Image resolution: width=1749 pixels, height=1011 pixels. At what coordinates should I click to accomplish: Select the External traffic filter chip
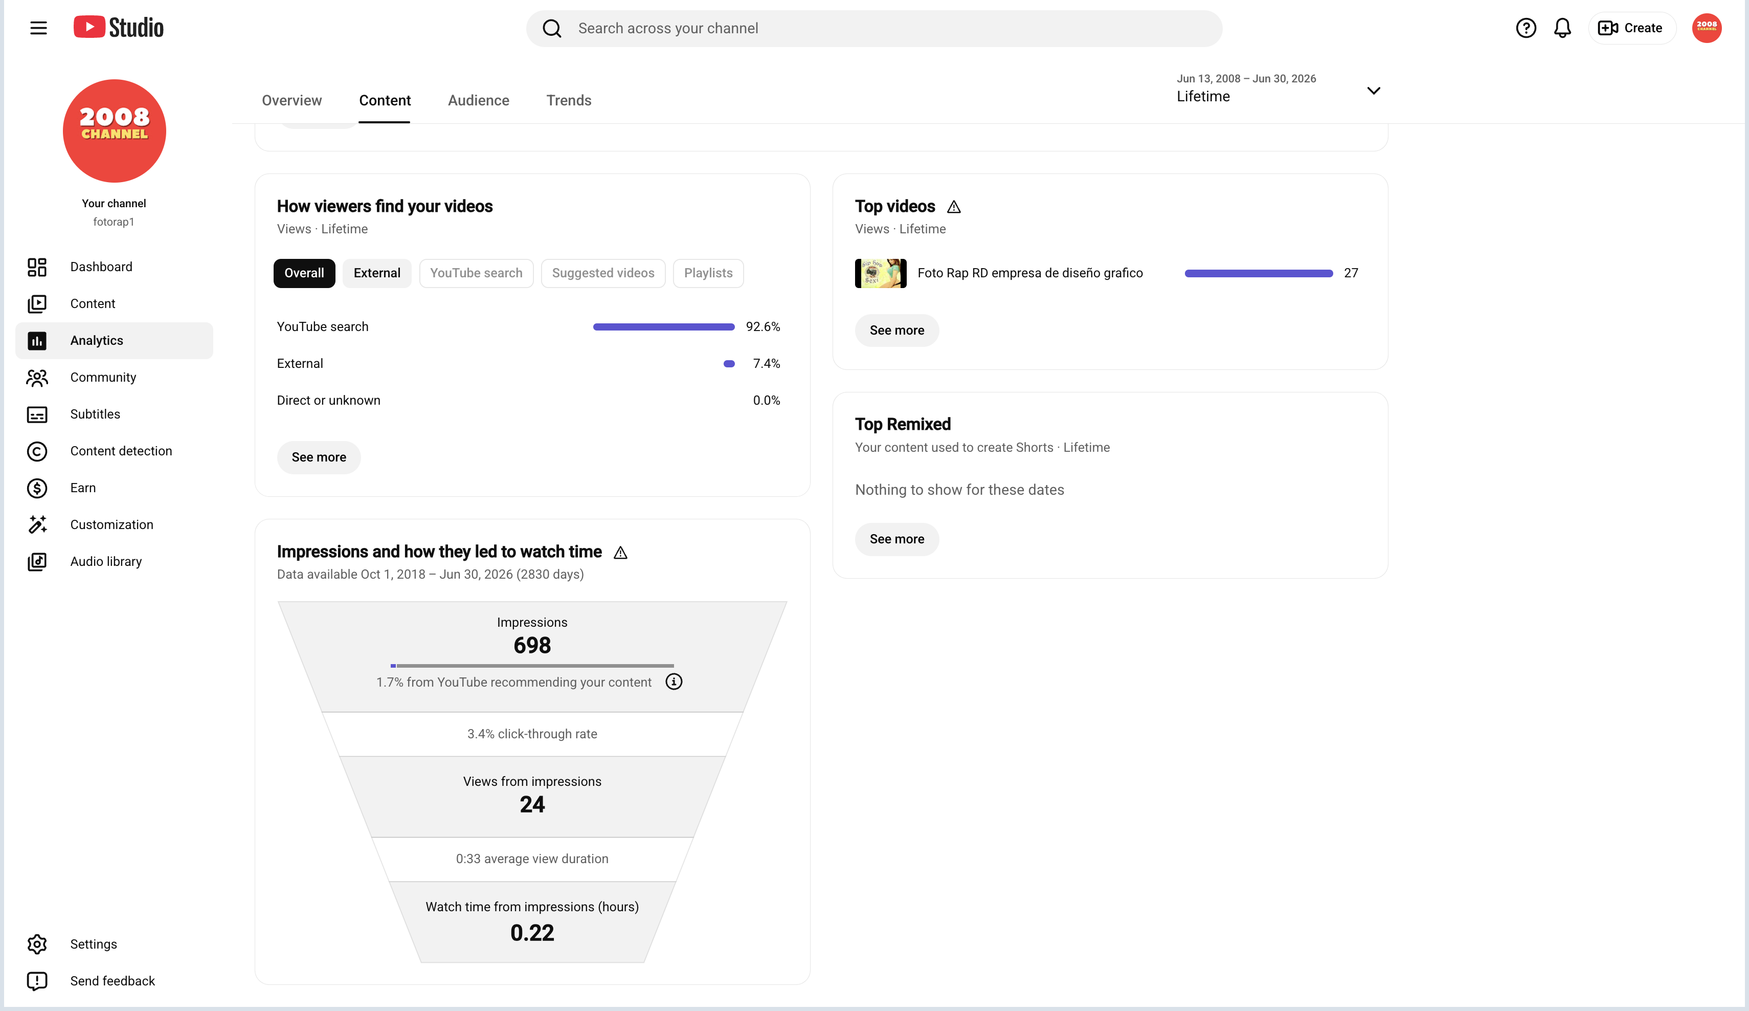tap(377, 273)
